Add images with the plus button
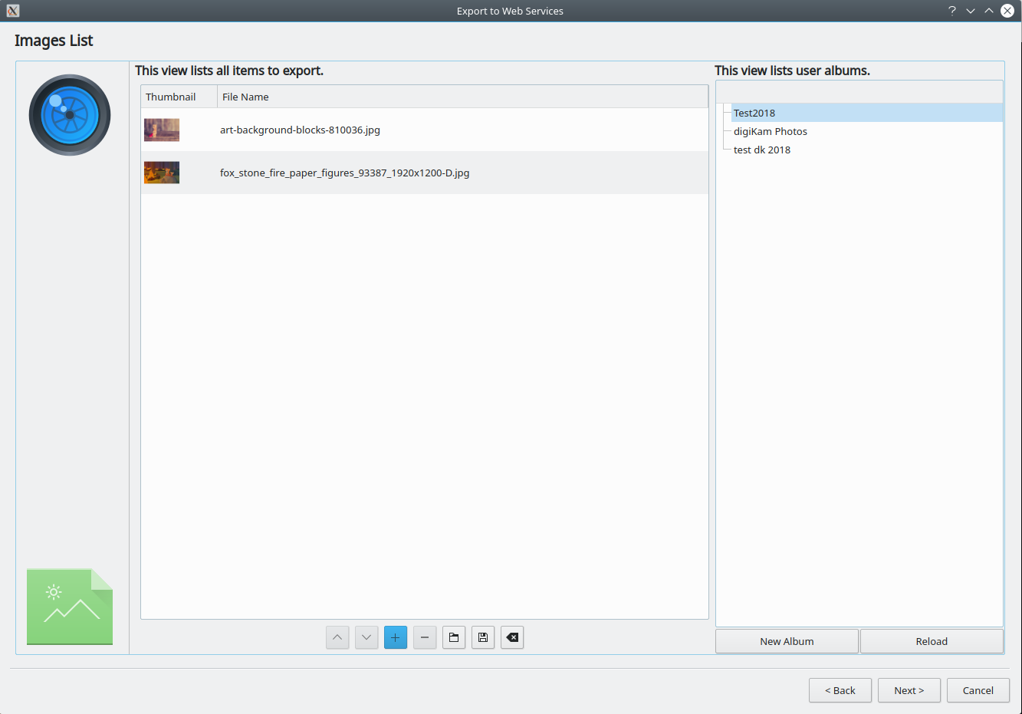 pyautogui.click(x=396, y=637)
